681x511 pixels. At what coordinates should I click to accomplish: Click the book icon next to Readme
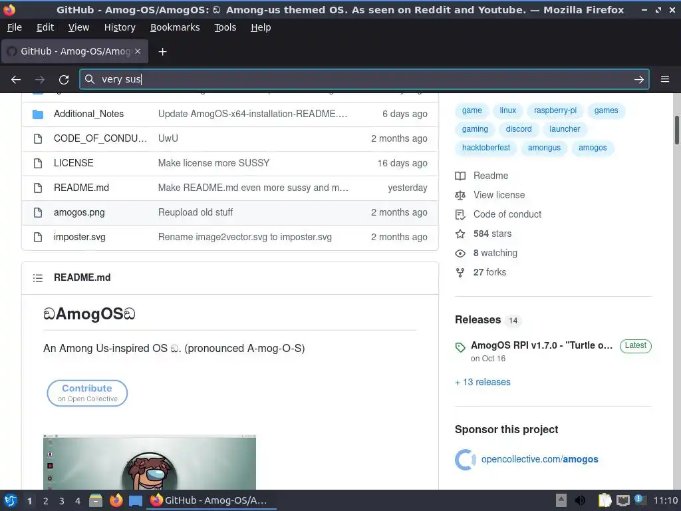coord(460,176)
